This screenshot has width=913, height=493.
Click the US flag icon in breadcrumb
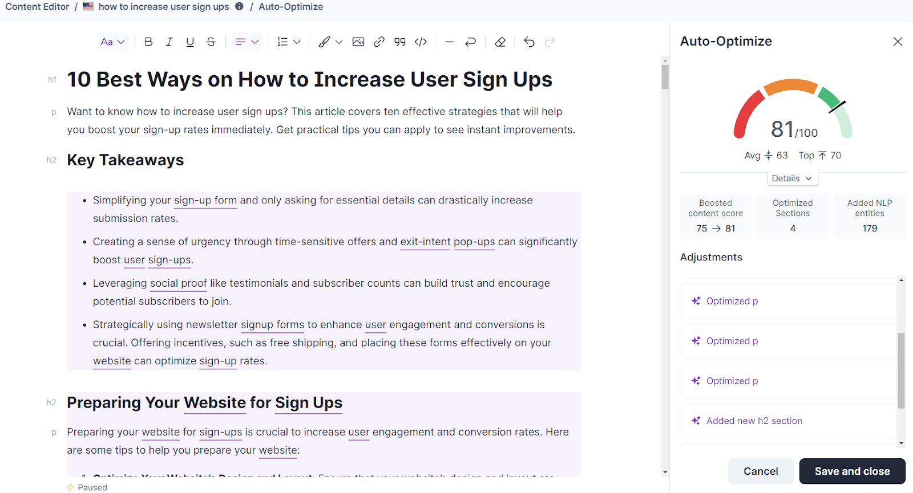tap(88, 7)
